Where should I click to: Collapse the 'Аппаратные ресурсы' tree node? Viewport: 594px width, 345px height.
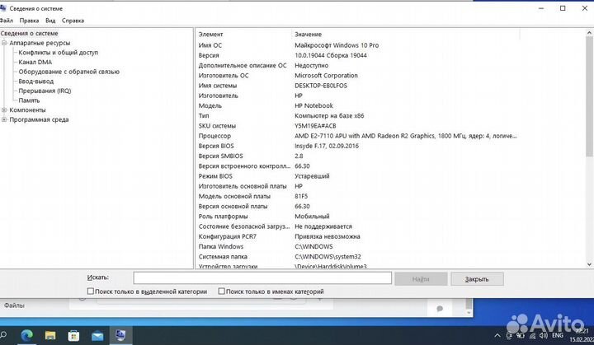[4, 43]
